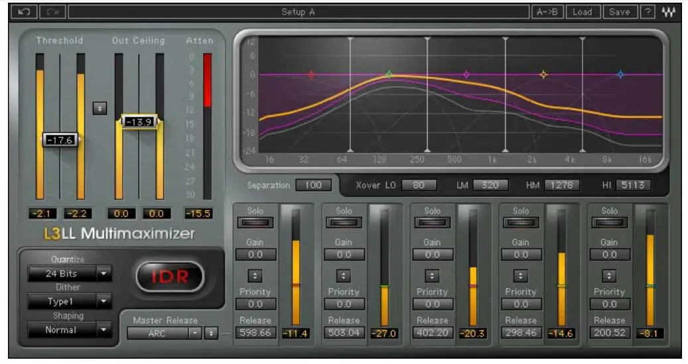Solo the band with release 298.46

(521, 223)
